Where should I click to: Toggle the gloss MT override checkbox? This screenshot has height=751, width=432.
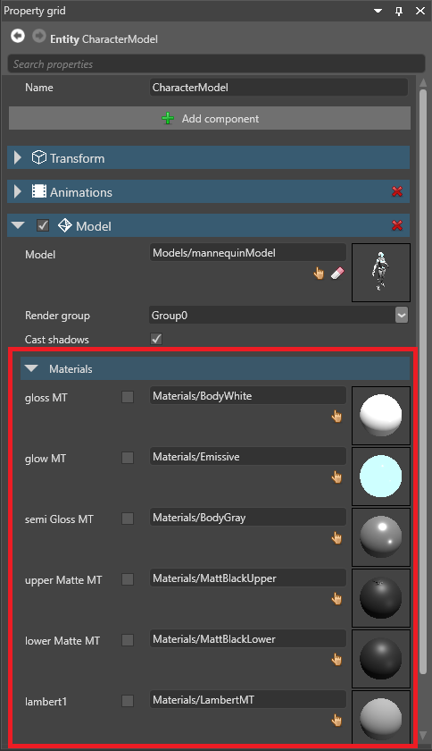tap(128, 397)
